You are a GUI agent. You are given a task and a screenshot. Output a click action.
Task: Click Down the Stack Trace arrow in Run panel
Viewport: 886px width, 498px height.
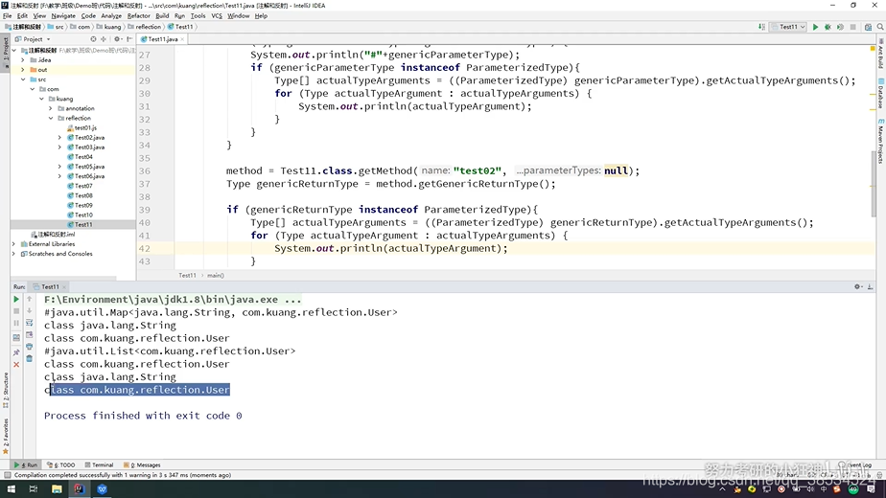coord(30,311)
